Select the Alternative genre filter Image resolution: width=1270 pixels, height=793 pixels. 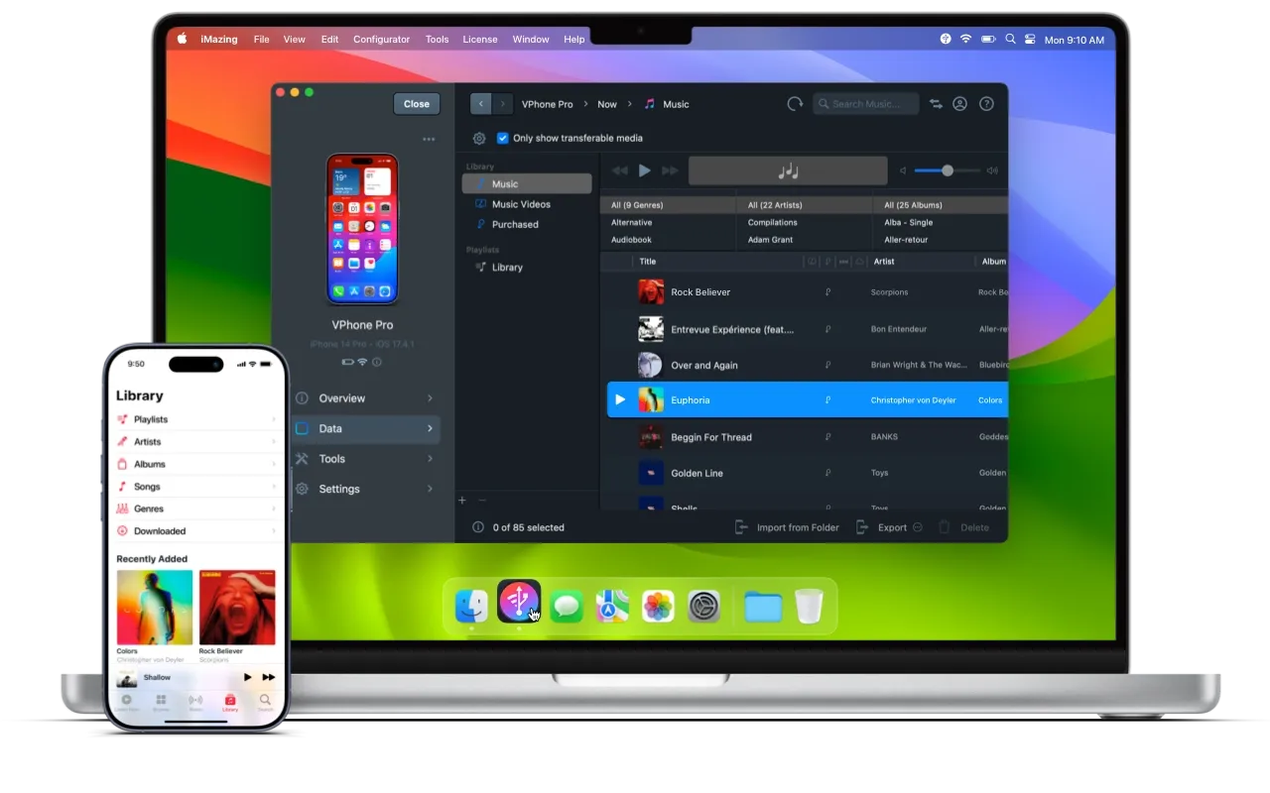632,222
